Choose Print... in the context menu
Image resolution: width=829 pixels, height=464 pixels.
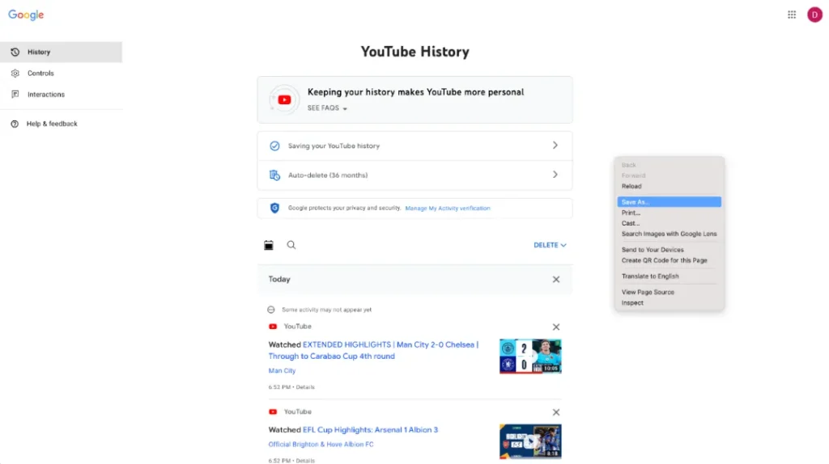(x=669, y=213)
